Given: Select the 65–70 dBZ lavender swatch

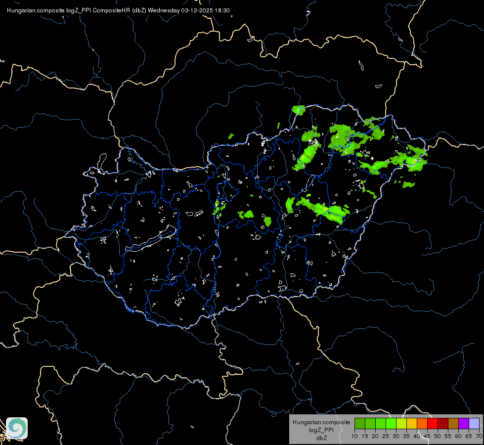Looking at the screenshot, I should click(474, 423).
